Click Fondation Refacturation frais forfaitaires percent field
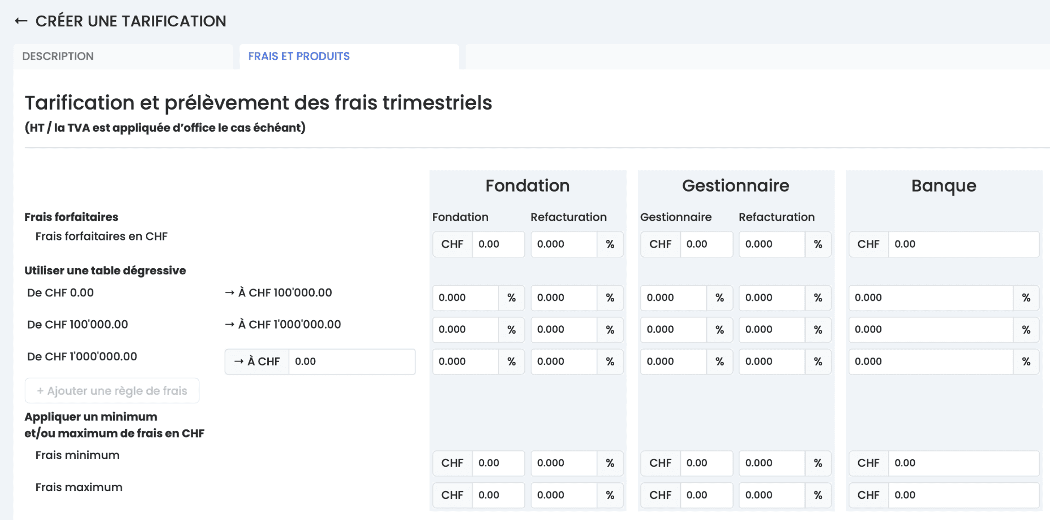This screenshot has height=520, width=1050. coord(563,244)
